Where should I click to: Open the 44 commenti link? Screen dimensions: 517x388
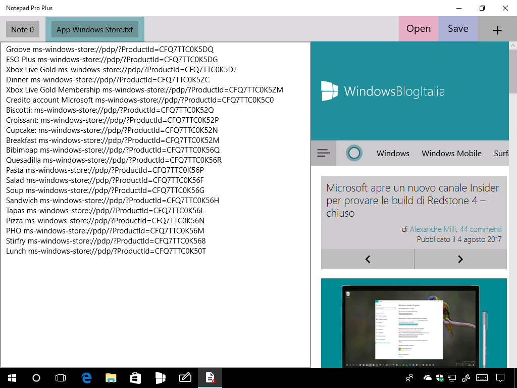coord(481,229)
